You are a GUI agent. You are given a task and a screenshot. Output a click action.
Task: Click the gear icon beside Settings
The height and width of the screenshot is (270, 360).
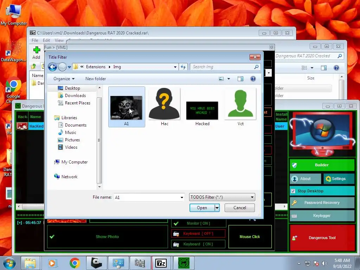(328, 179)
